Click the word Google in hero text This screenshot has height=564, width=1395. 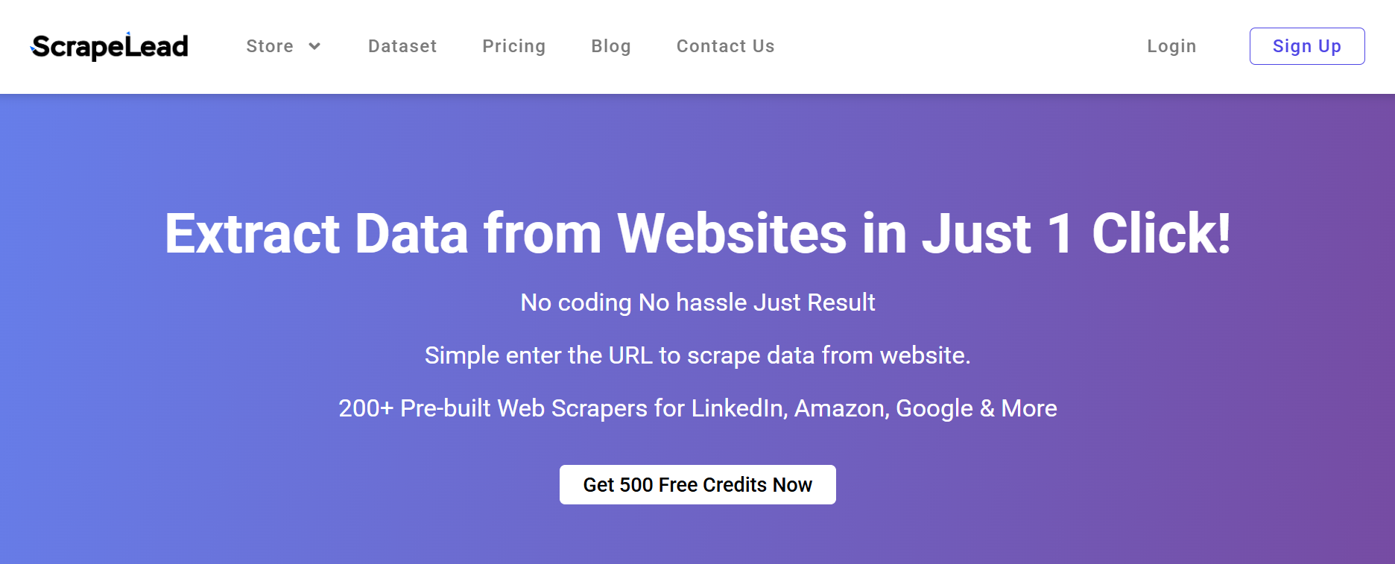pyautogui.click(x=934, y=408)
